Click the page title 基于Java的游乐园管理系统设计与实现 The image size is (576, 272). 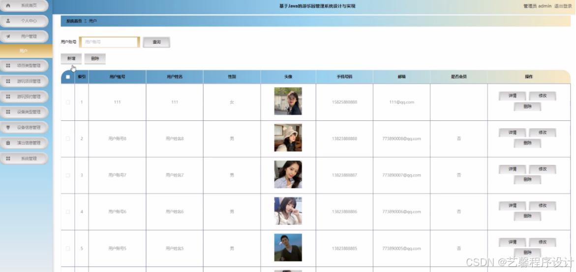tap(317, 6)
